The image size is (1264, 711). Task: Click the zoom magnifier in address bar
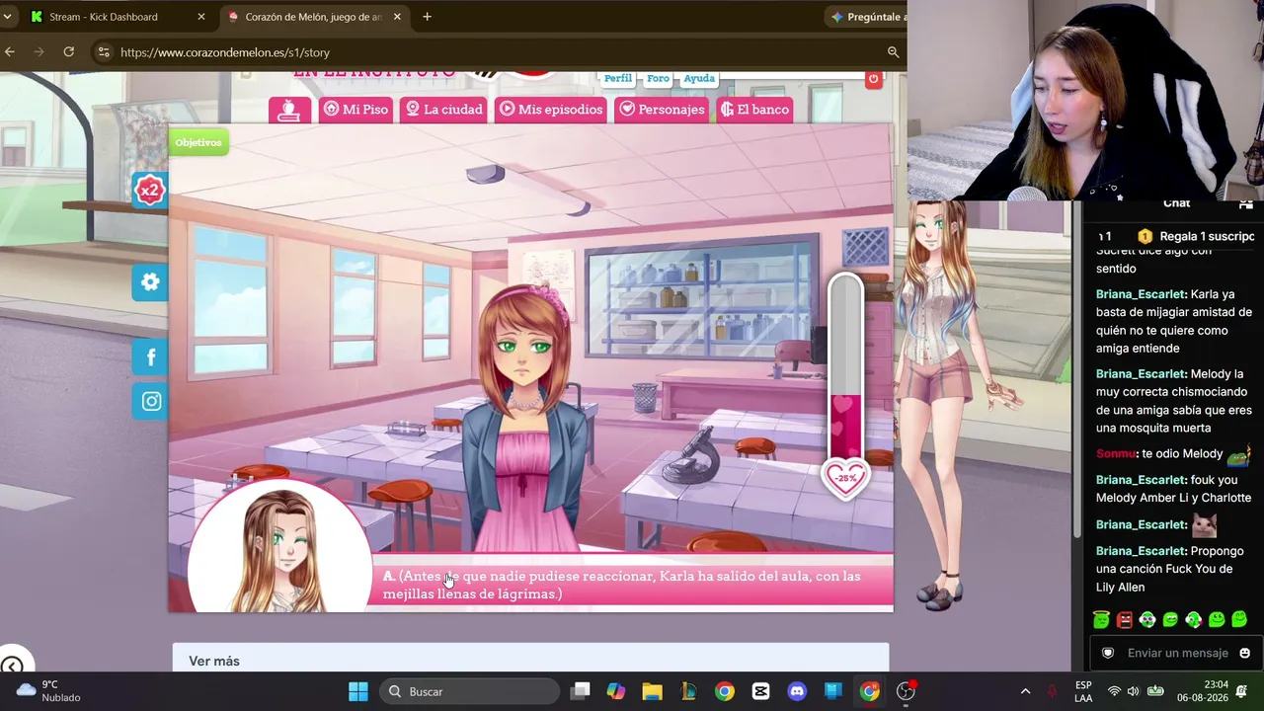coord(893,52)
